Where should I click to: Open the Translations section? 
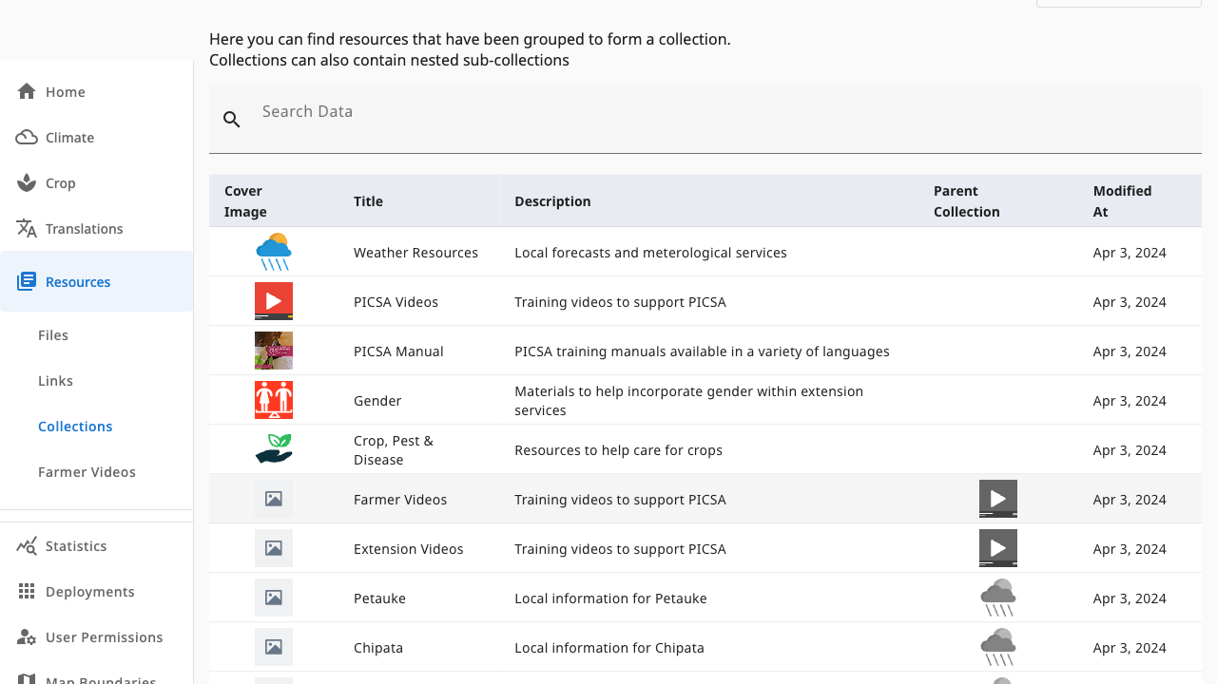96,228
